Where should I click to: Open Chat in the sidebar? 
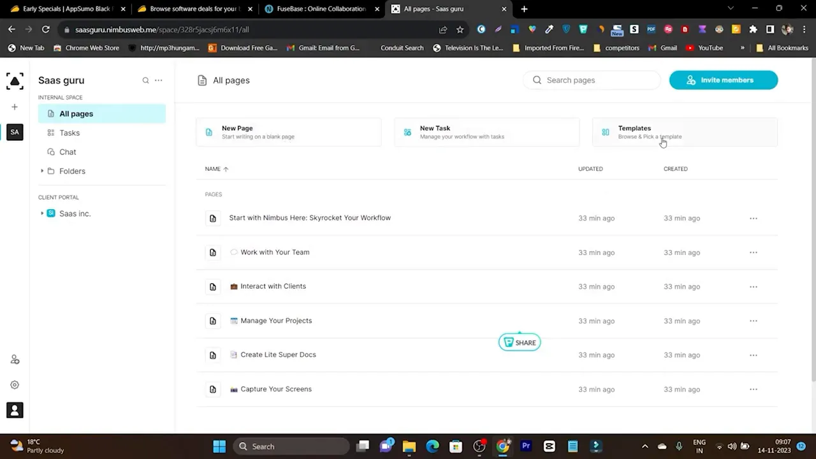point(67,152)
